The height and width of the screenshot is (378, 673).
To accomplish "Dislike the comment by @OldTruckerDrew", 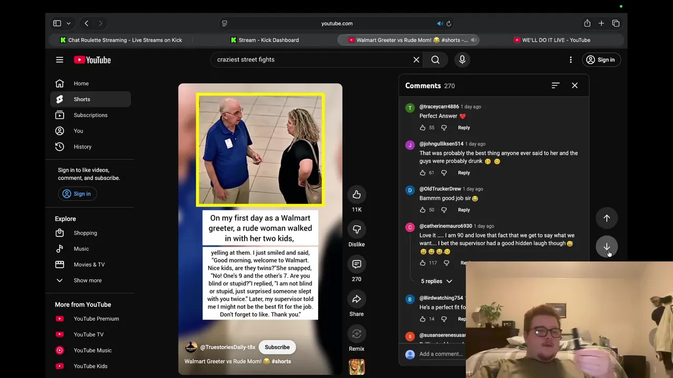I will coord(444,210).
